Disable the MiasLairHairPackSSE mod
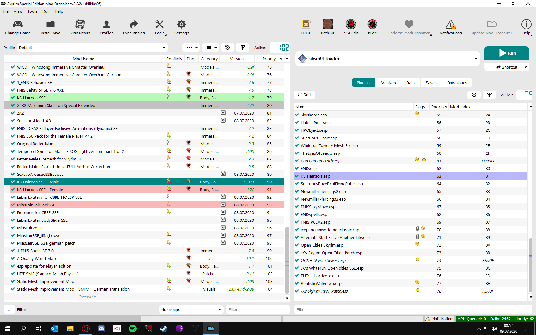536x335 pixels. [x=13, y=205]
